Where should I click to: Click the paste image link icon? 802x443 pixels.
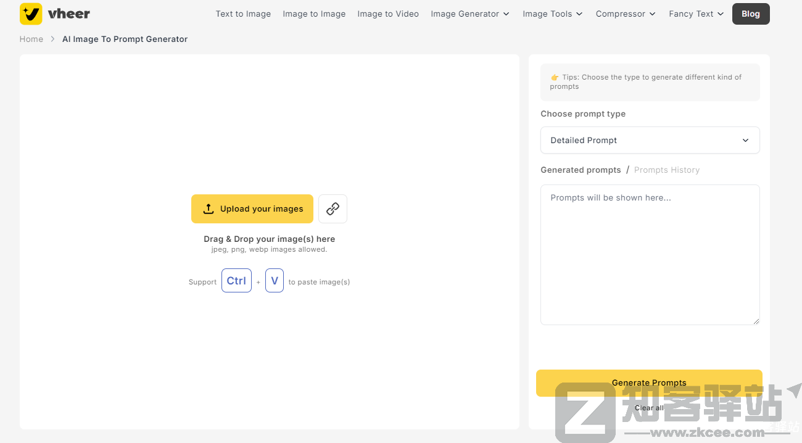(x=333, y=209)
